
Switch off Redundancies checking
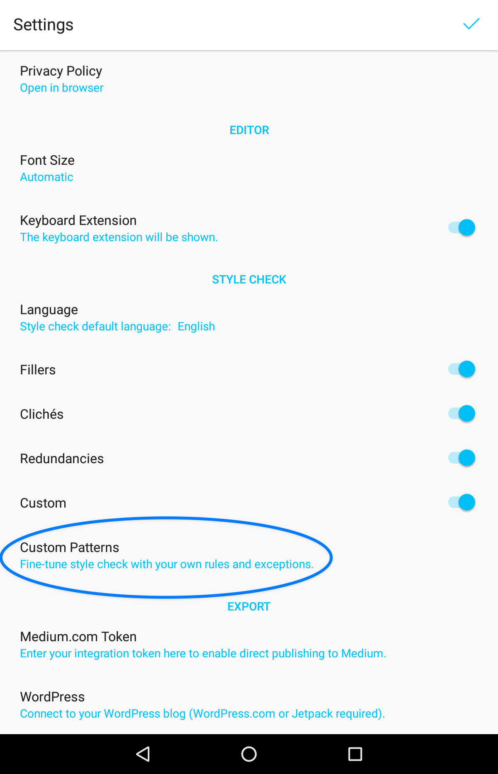(x=461, y=458)
